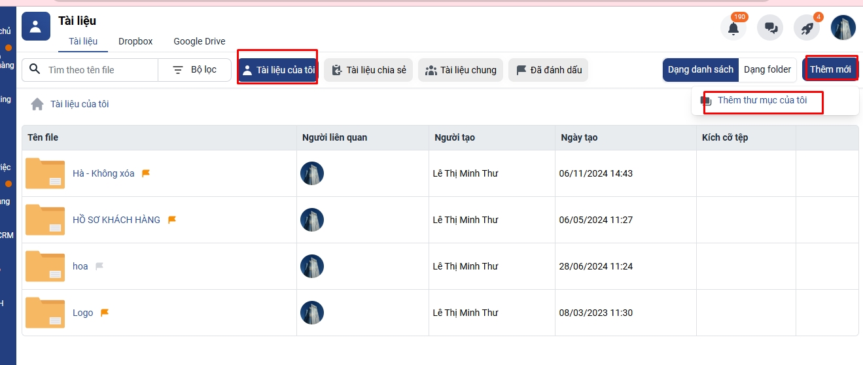Click the home icon in breadcrumb

coord(37,104)
